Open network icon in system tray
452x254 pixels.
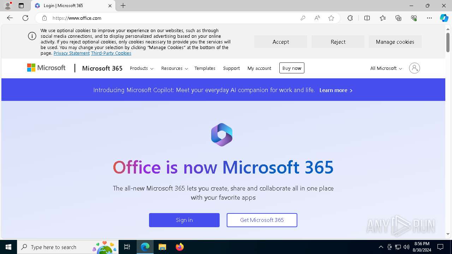point(398,247)
